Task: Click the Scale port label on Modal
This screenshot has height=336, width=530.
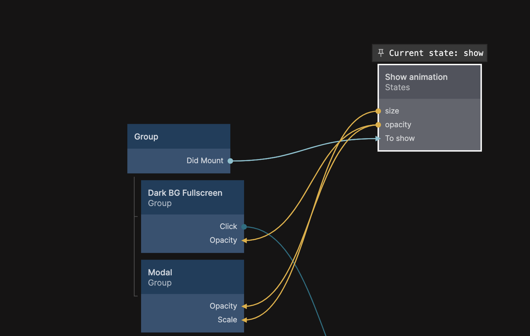Action: pyautogui.click(x=227, y=320)
